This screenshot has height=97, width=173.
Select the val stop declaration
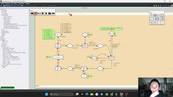click(x=11, y=57)
